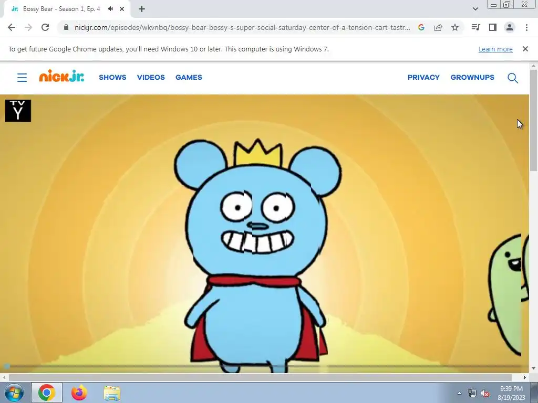The image size is (538, 403).
Task: Open Chrome from the taskbar
Action: [x=47, y=393]
